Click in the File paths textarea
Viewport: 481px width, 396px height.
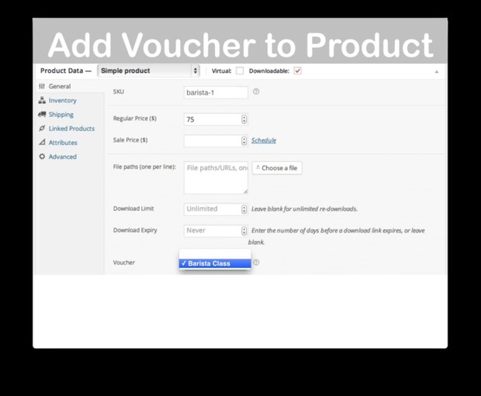[216, 177]
